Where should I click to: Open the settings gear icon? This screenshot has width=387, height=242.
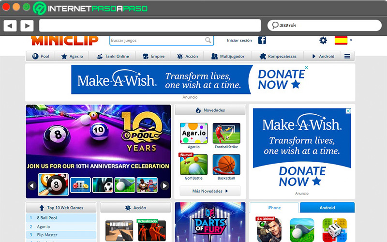pyautogui.click(x=323, y=40)
